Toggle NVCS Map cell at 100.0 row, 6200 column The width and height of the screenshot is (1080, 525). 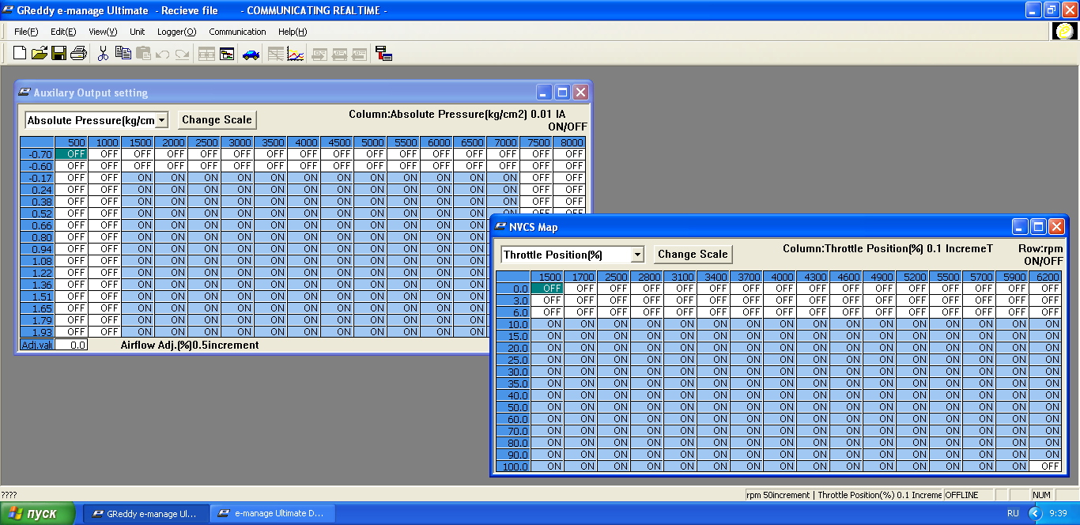[1045, 466]
